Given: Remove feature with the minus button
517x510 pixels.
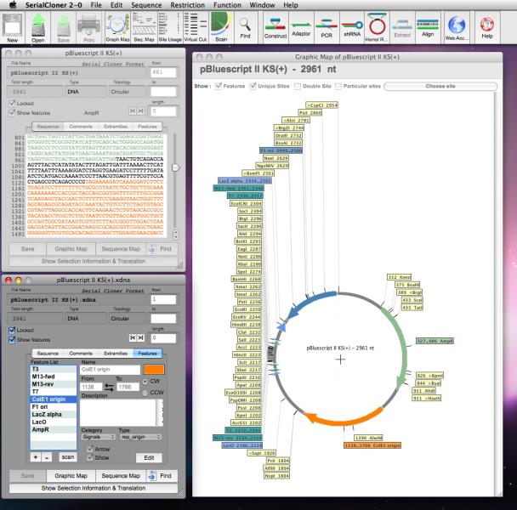Looking at the screenshot, I should tap(47, 457).
